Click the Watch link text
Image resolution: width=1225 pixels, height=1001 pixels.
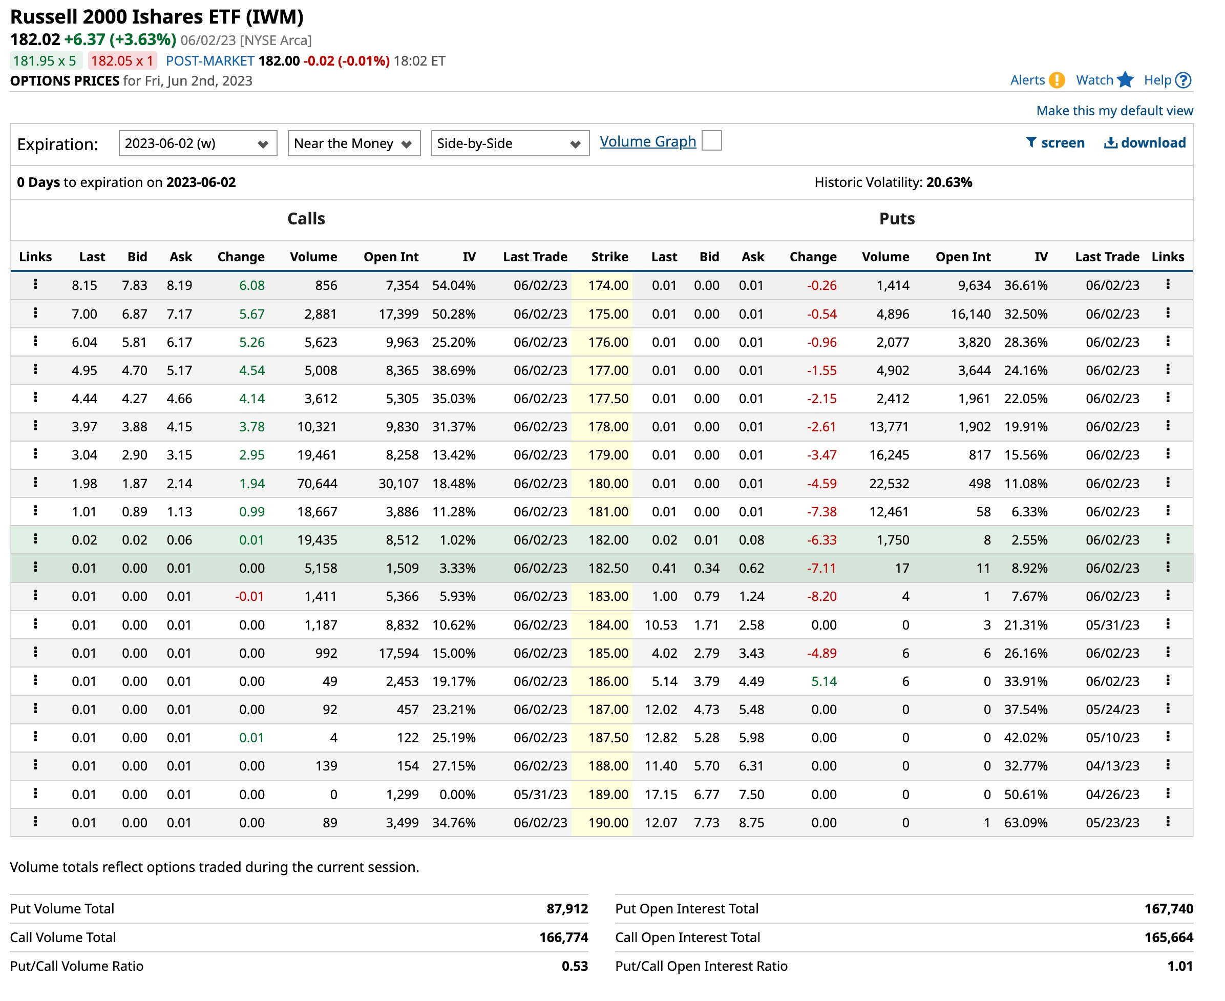pyautogui.click(x=1094, y=80)
